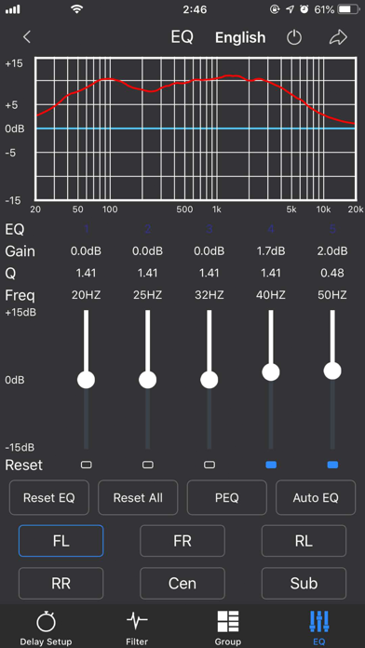Toggle reset indicator for 25HZ band
The width and height of the screenshot is (365, 648).
point(147,465)
